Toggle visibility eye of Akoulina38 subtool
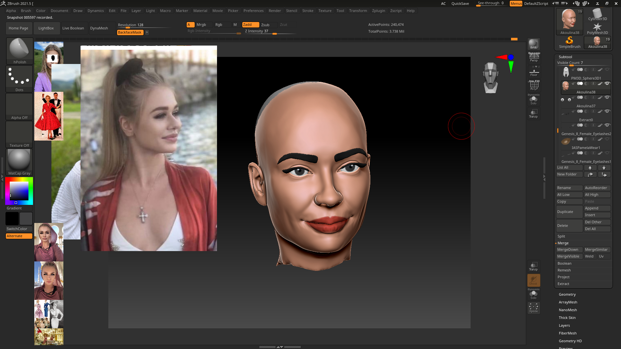This screenshot has height=349, width=621. (607, 83)
